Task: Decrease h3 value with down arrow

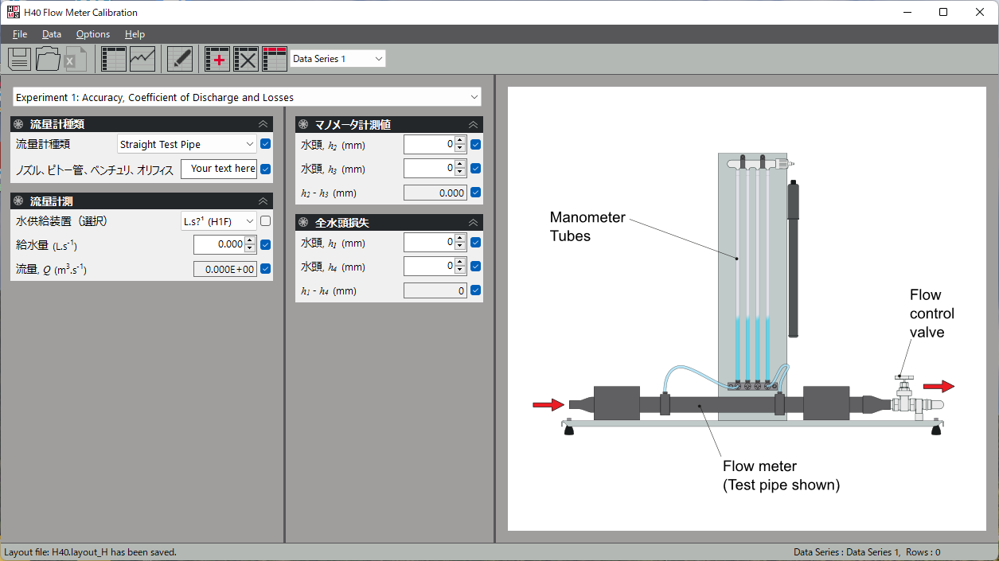Action: pos(460,173)
